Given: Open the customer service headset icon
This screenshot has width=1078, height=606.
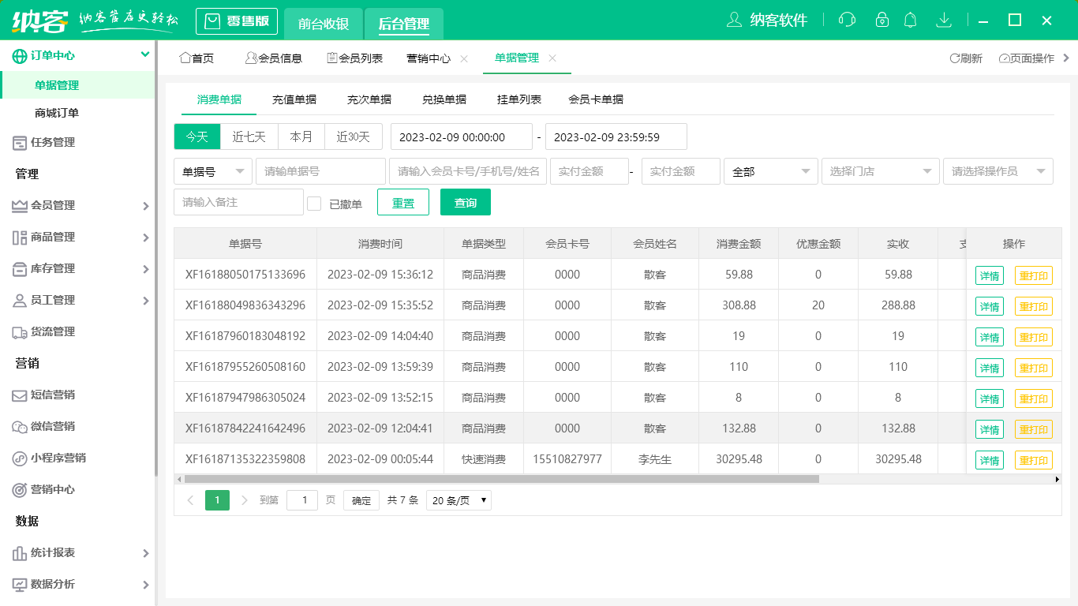Looking at the screenshot, I should click(847, 20).
